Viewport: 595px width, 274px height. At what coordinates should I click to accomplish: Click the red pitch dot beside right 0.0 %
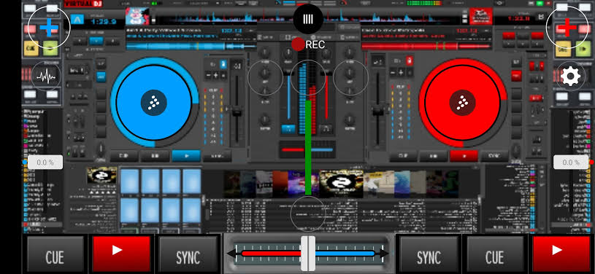coord(591,163)
